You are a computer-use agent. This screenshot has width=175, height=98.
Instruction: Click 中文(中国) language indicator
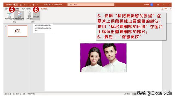[x=31, y=94]
